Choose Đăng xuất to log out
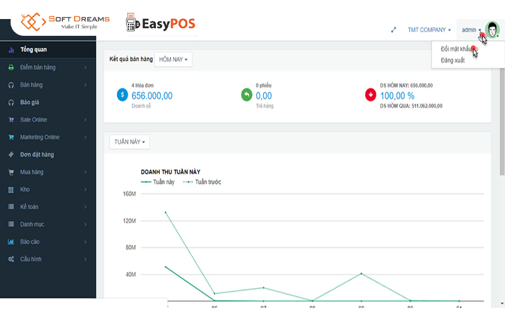Viewport: 505px width, 336px height. [x=453, y=60]
